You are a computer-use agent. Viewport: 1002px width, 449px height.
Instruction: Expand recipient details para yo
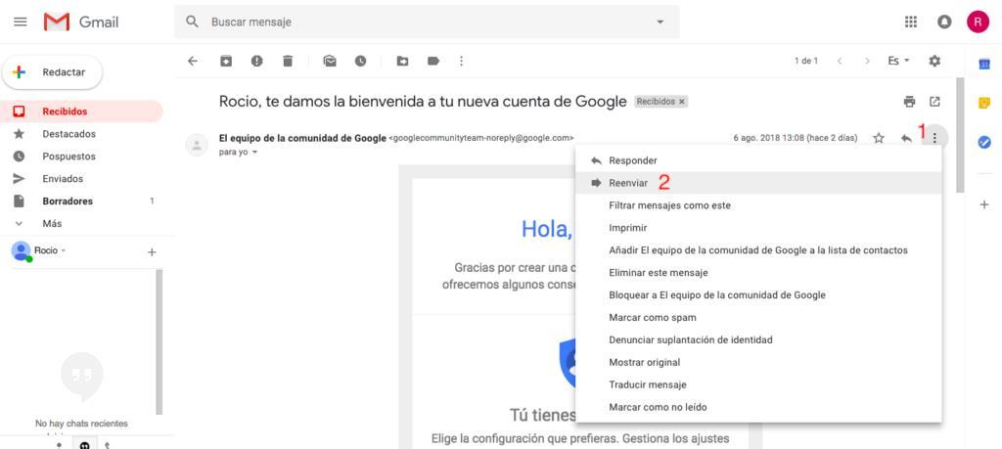(255, 152)
